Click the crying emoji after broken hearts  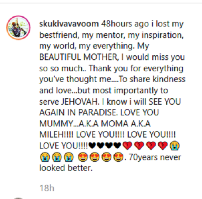175,145
